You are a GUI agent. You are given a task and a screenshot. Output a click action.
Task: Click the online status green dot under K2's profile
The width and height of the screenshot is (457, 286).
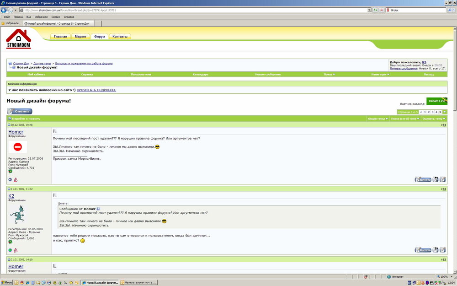coord(10,250)
